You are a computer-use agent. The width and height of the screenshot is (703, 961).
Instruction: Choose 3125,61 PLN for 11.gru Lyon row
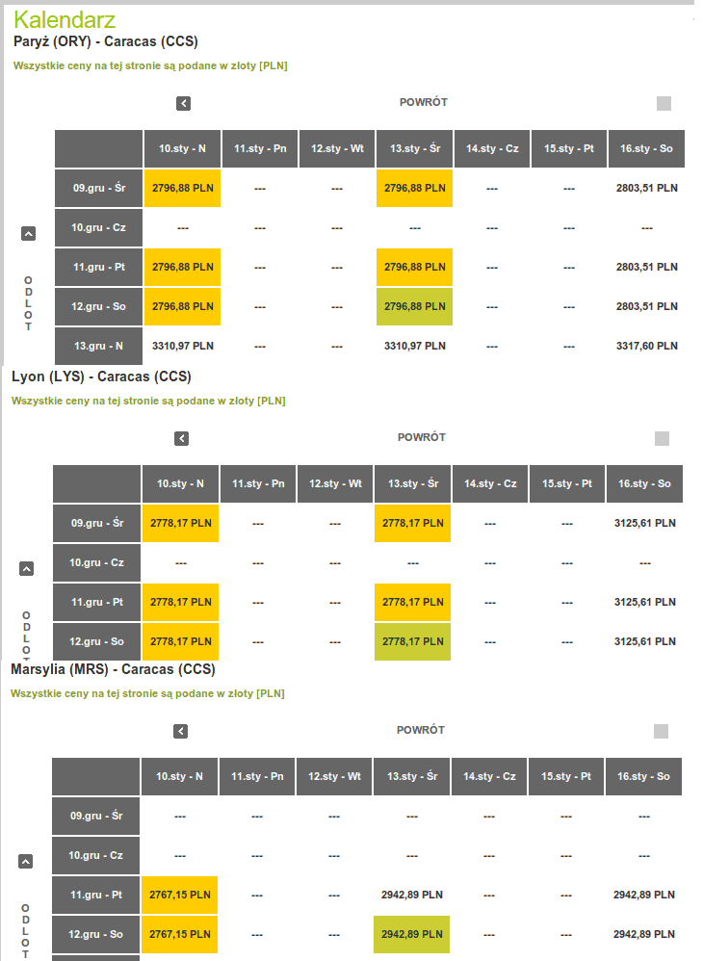645,603
